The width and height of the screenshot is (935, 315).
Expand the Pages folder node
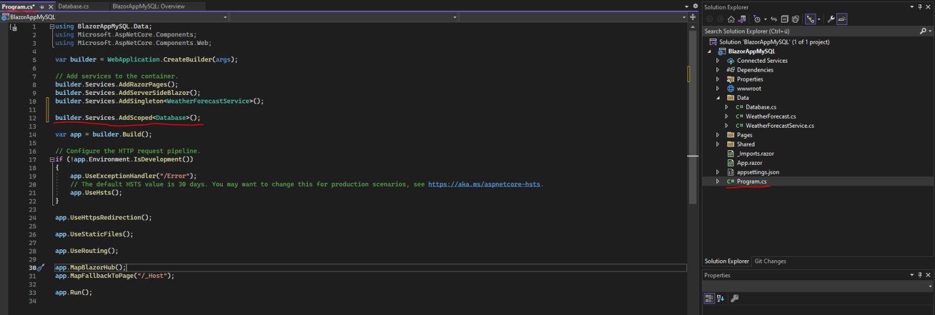718,135
